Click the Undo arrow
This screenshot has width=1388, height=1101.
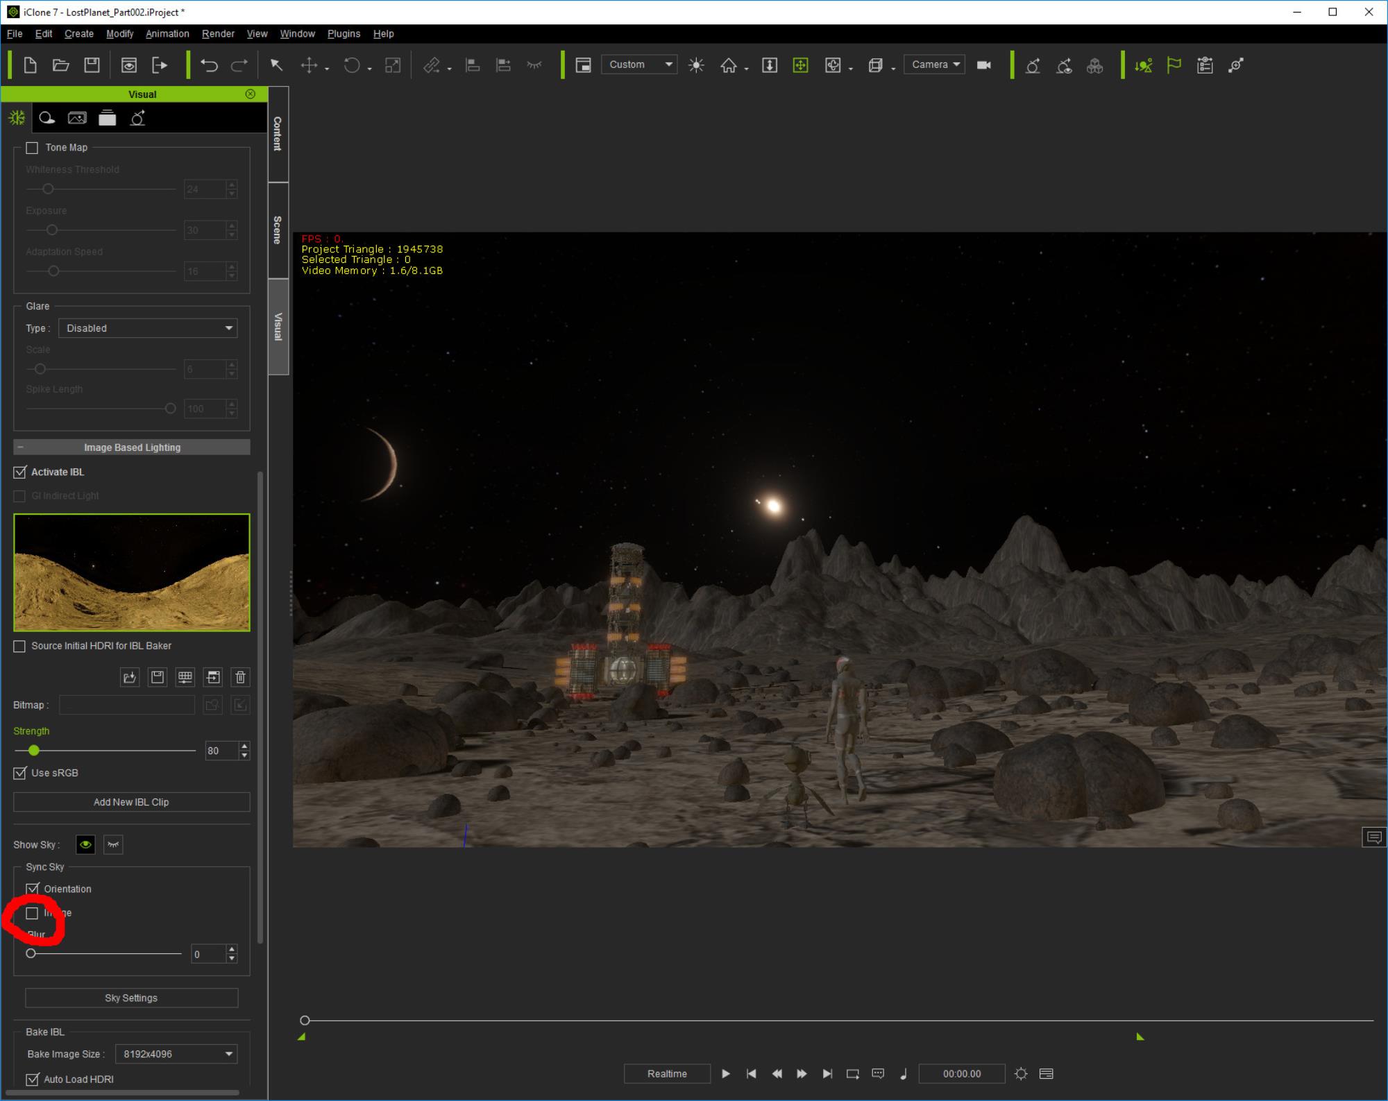(209, 65)
